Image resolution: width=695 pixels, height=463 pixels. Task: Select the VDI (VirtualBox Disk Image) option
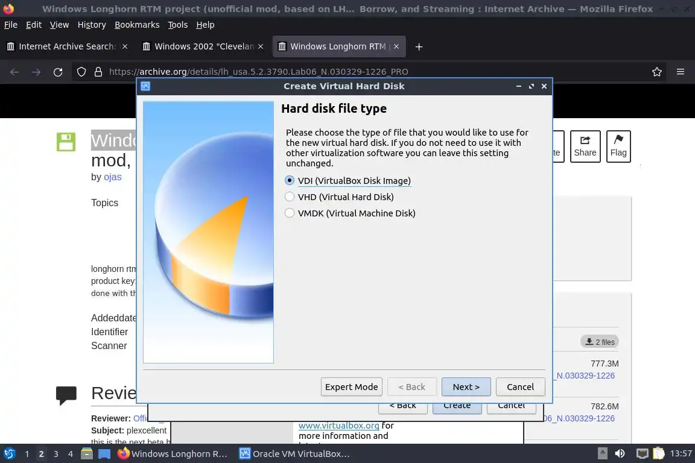pyautogui.click(x=348, y=181)
